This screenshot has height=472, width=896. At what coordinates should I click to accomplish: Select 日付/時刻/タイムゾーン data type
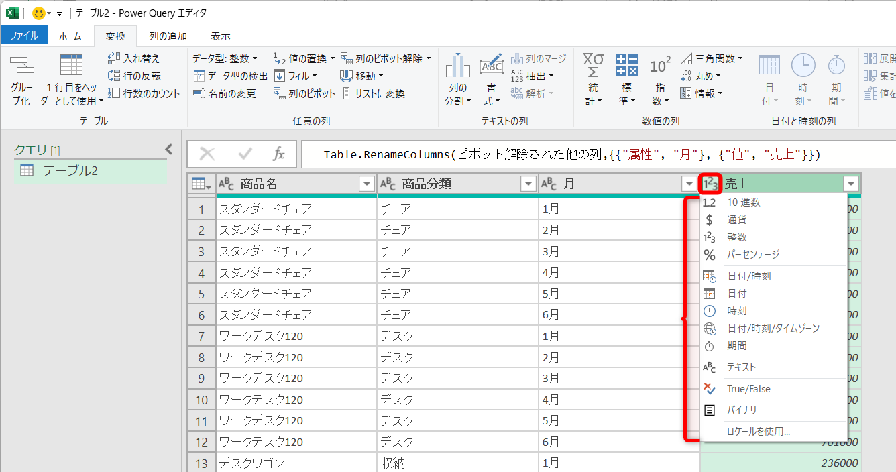pos(773,328)
